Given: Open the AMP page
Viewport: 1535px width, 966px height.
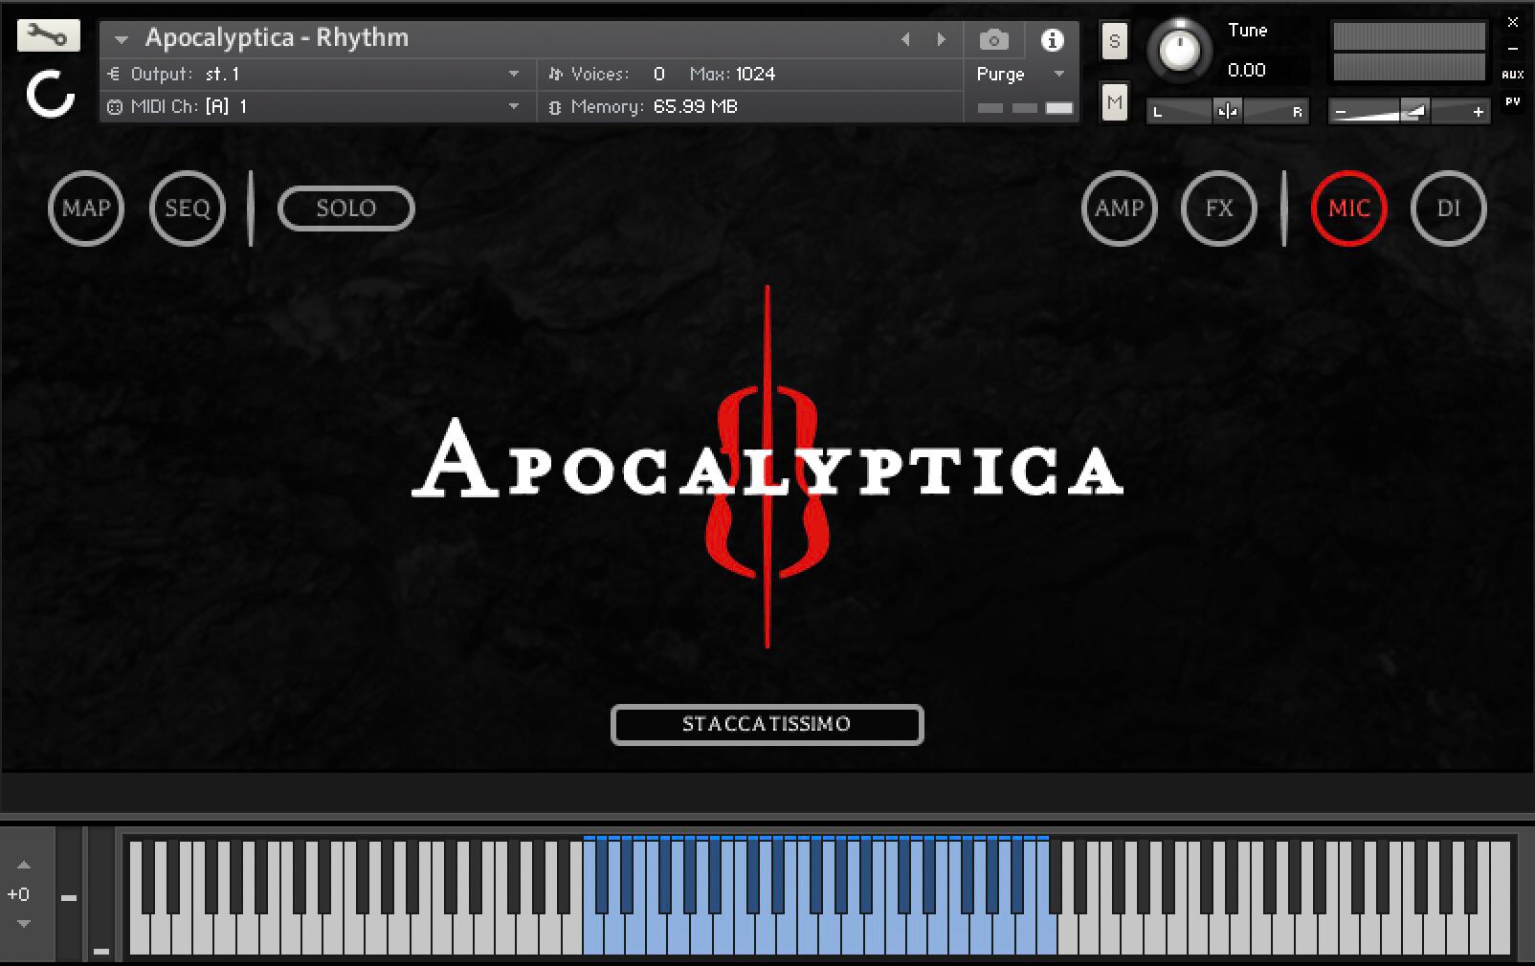Looking at the screenshot, I should (1119, 209).
